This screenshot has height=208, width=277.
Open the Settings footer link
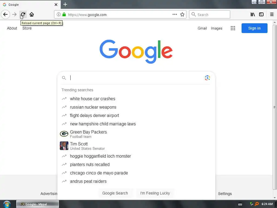pos(225,194)
